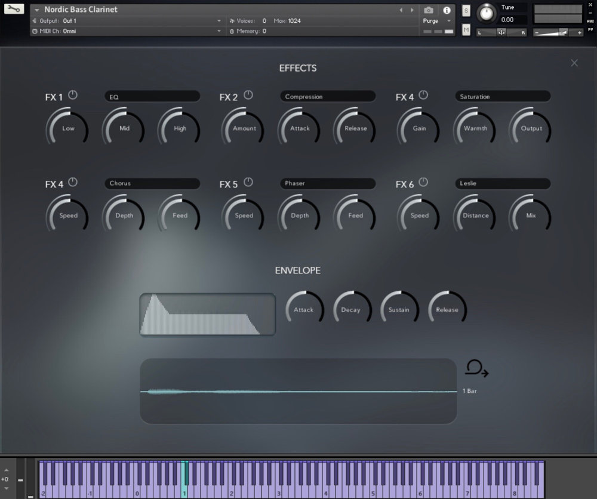
Task: Click the instrument info icon
Action: [446, 10]
